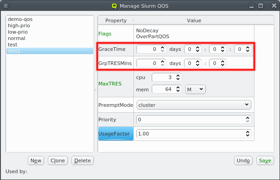Open the window menu hamburger icon
Viewport: 280px width, 180px height.
tap(6, 6)
